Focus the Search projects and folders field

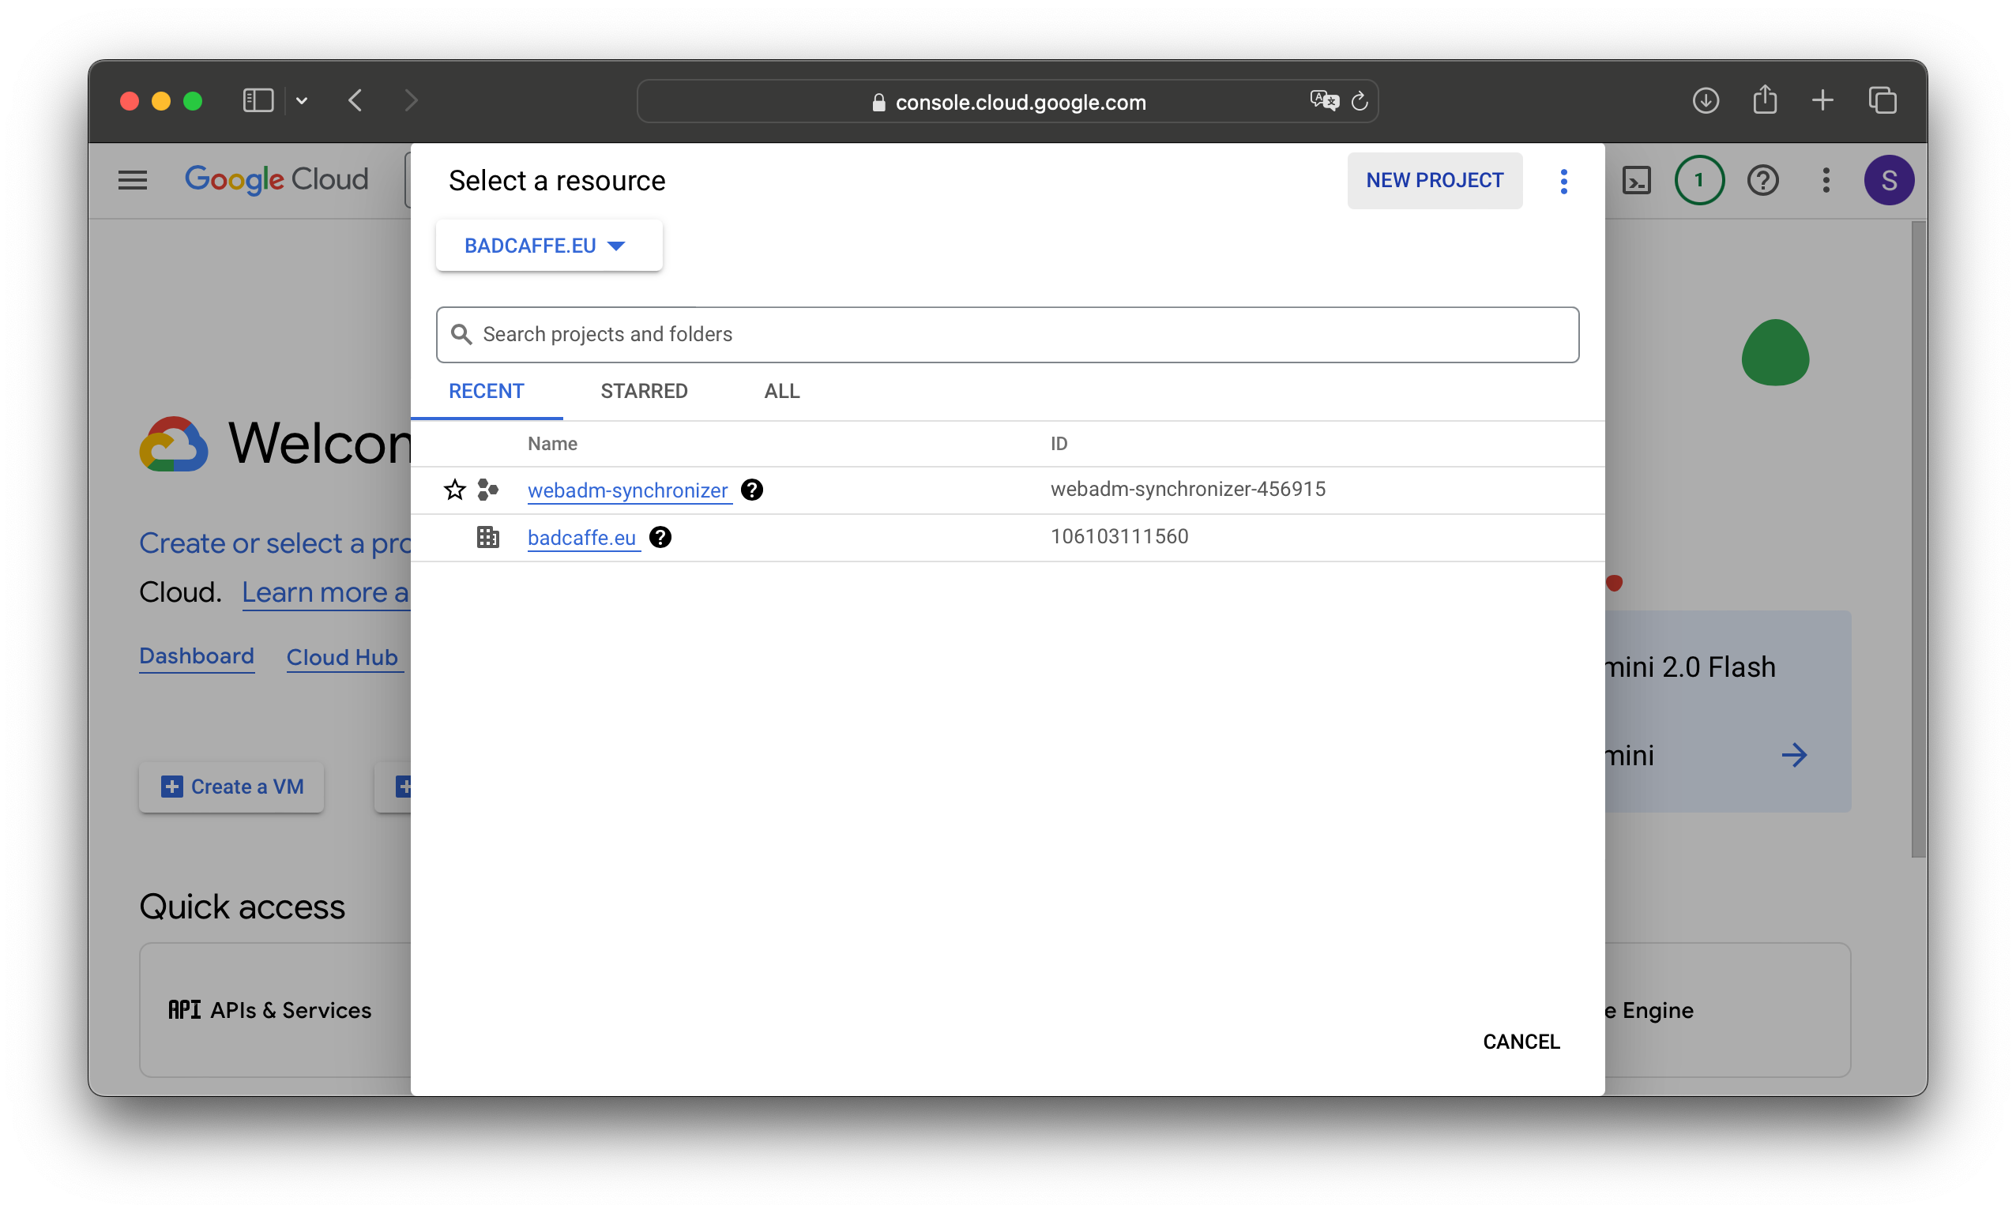[x=1007, y=334]
